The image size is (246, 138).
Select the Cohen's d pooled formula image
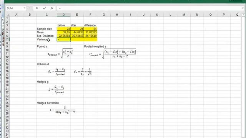(x=57, y=72)
